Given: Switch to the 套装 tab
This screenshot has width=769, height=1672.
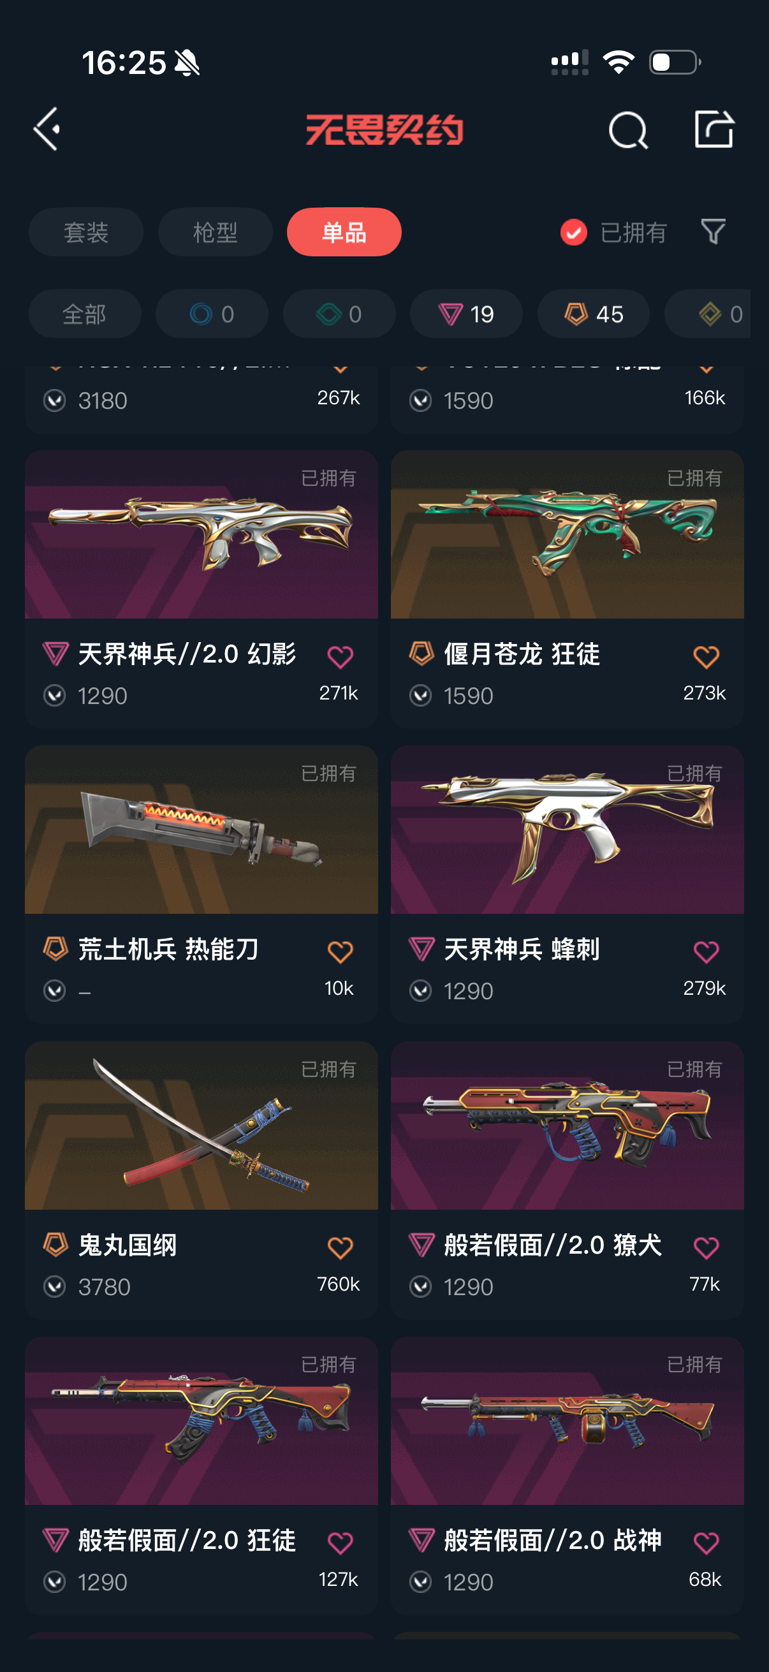Looking at the screenshot, I should [85, 232].
